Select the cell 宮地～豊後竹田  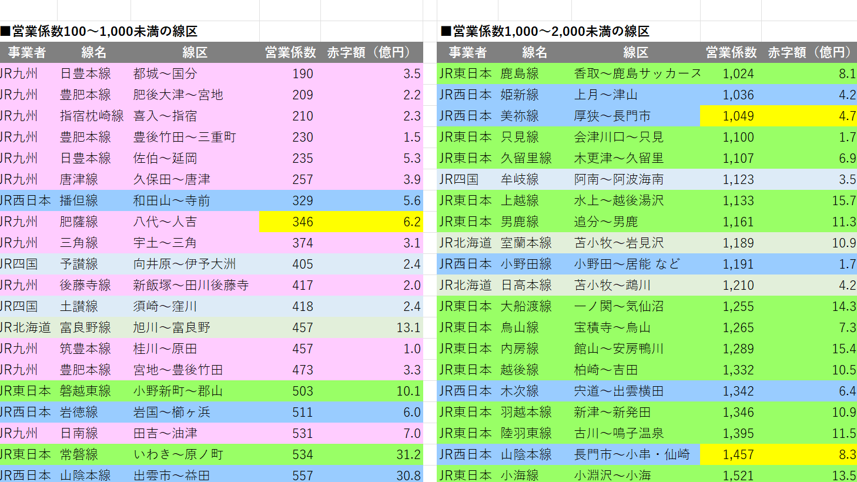pos(195,370)
